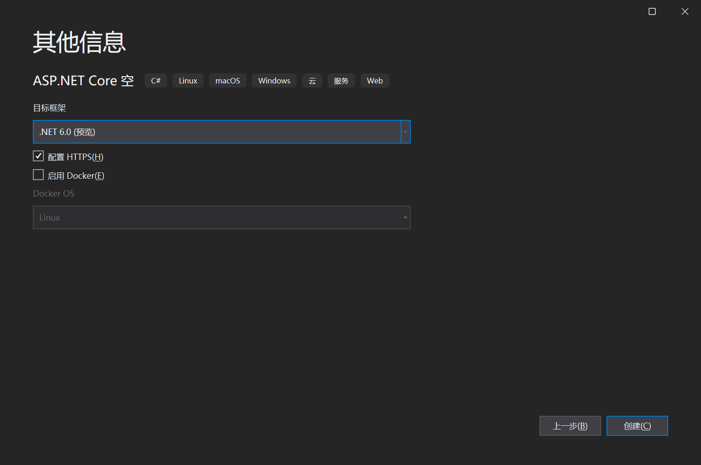This screenshot has width=701, height=465.
Task: Click the ASP.NET Core 空 template title
Action: click(84, 81)
